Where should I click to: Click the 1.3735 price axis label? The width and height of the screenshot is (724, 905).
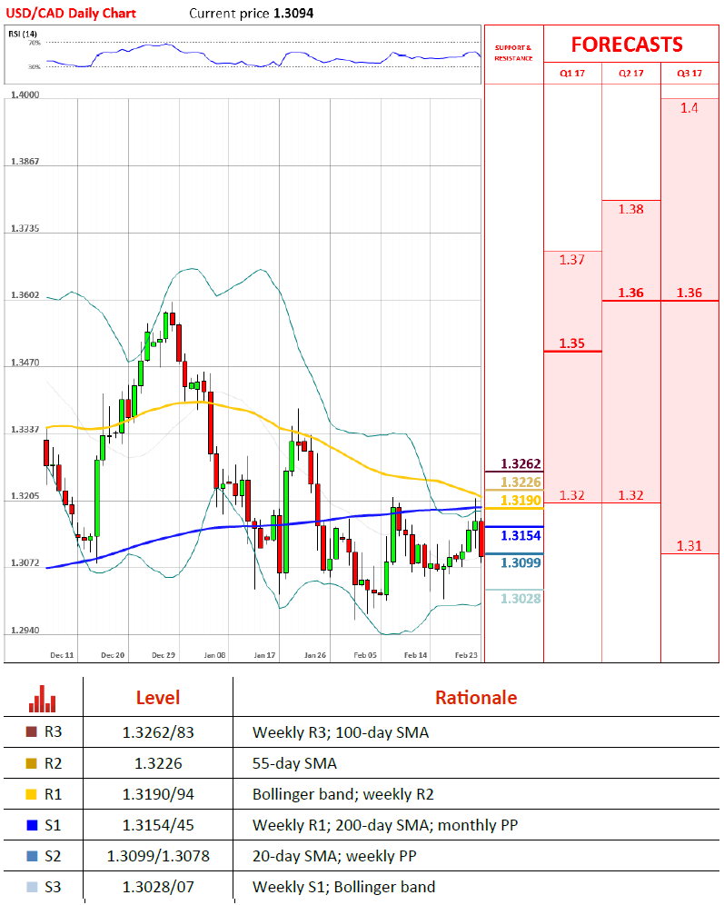pyautogui.click(x=25, y=229)
